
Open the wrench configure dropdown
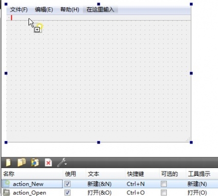pos(62,163)
